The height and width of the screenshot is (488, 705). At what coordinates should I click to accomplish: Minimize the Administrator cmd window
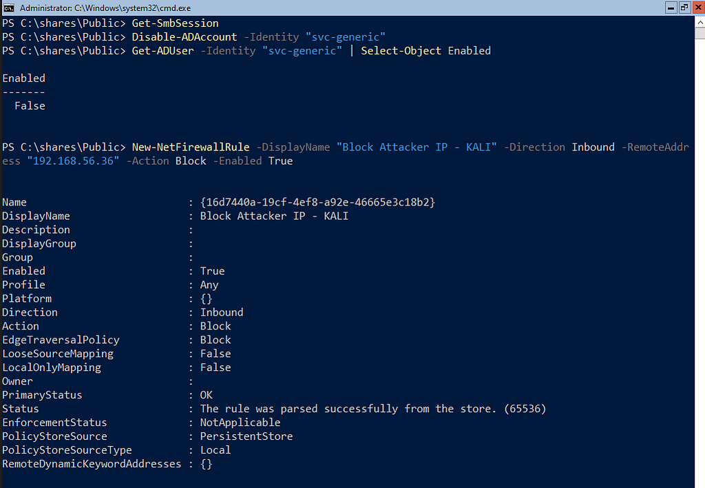pyautogui.click(x=671, y=8)
